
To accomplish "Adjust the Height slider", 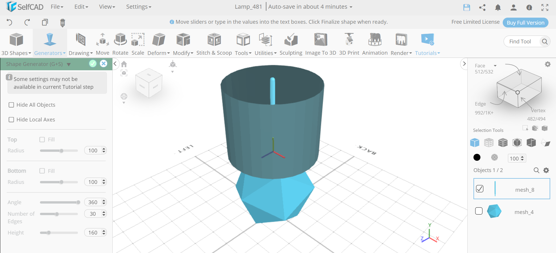I will pyautogui.click(x=59, y=233).
